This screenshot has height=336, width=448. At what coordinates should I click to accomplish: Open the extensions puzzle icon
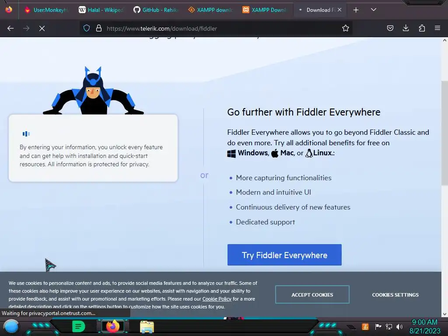[422, 28]
